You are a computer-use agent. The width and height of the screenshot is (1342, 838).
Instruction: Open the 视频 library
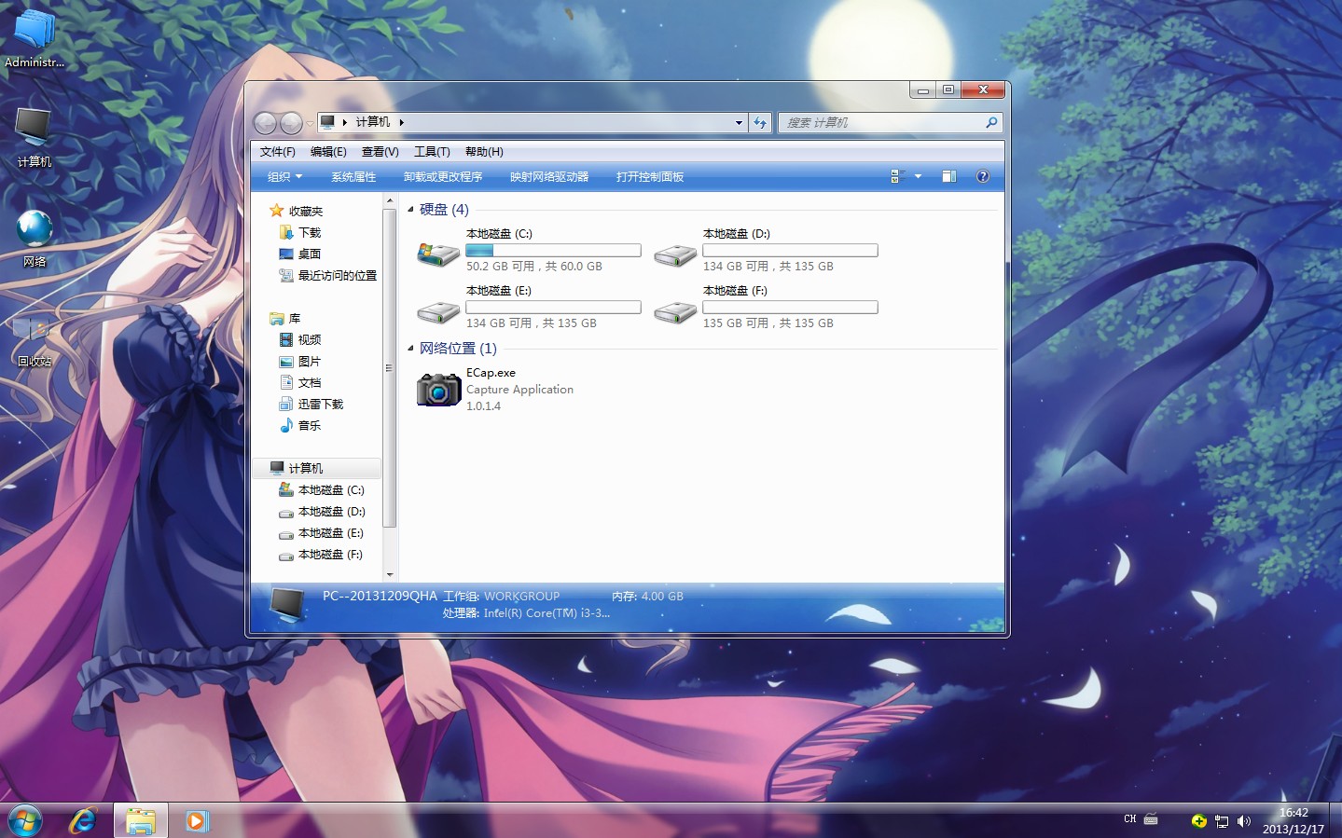click(x=309, y=340)
